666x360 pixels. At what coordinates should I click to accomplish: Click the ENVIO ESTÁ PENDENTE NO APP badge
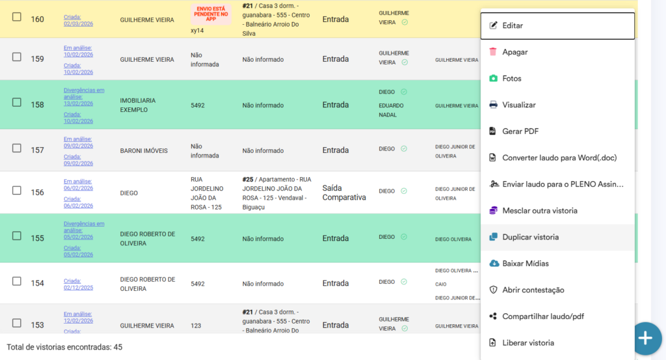211,14
